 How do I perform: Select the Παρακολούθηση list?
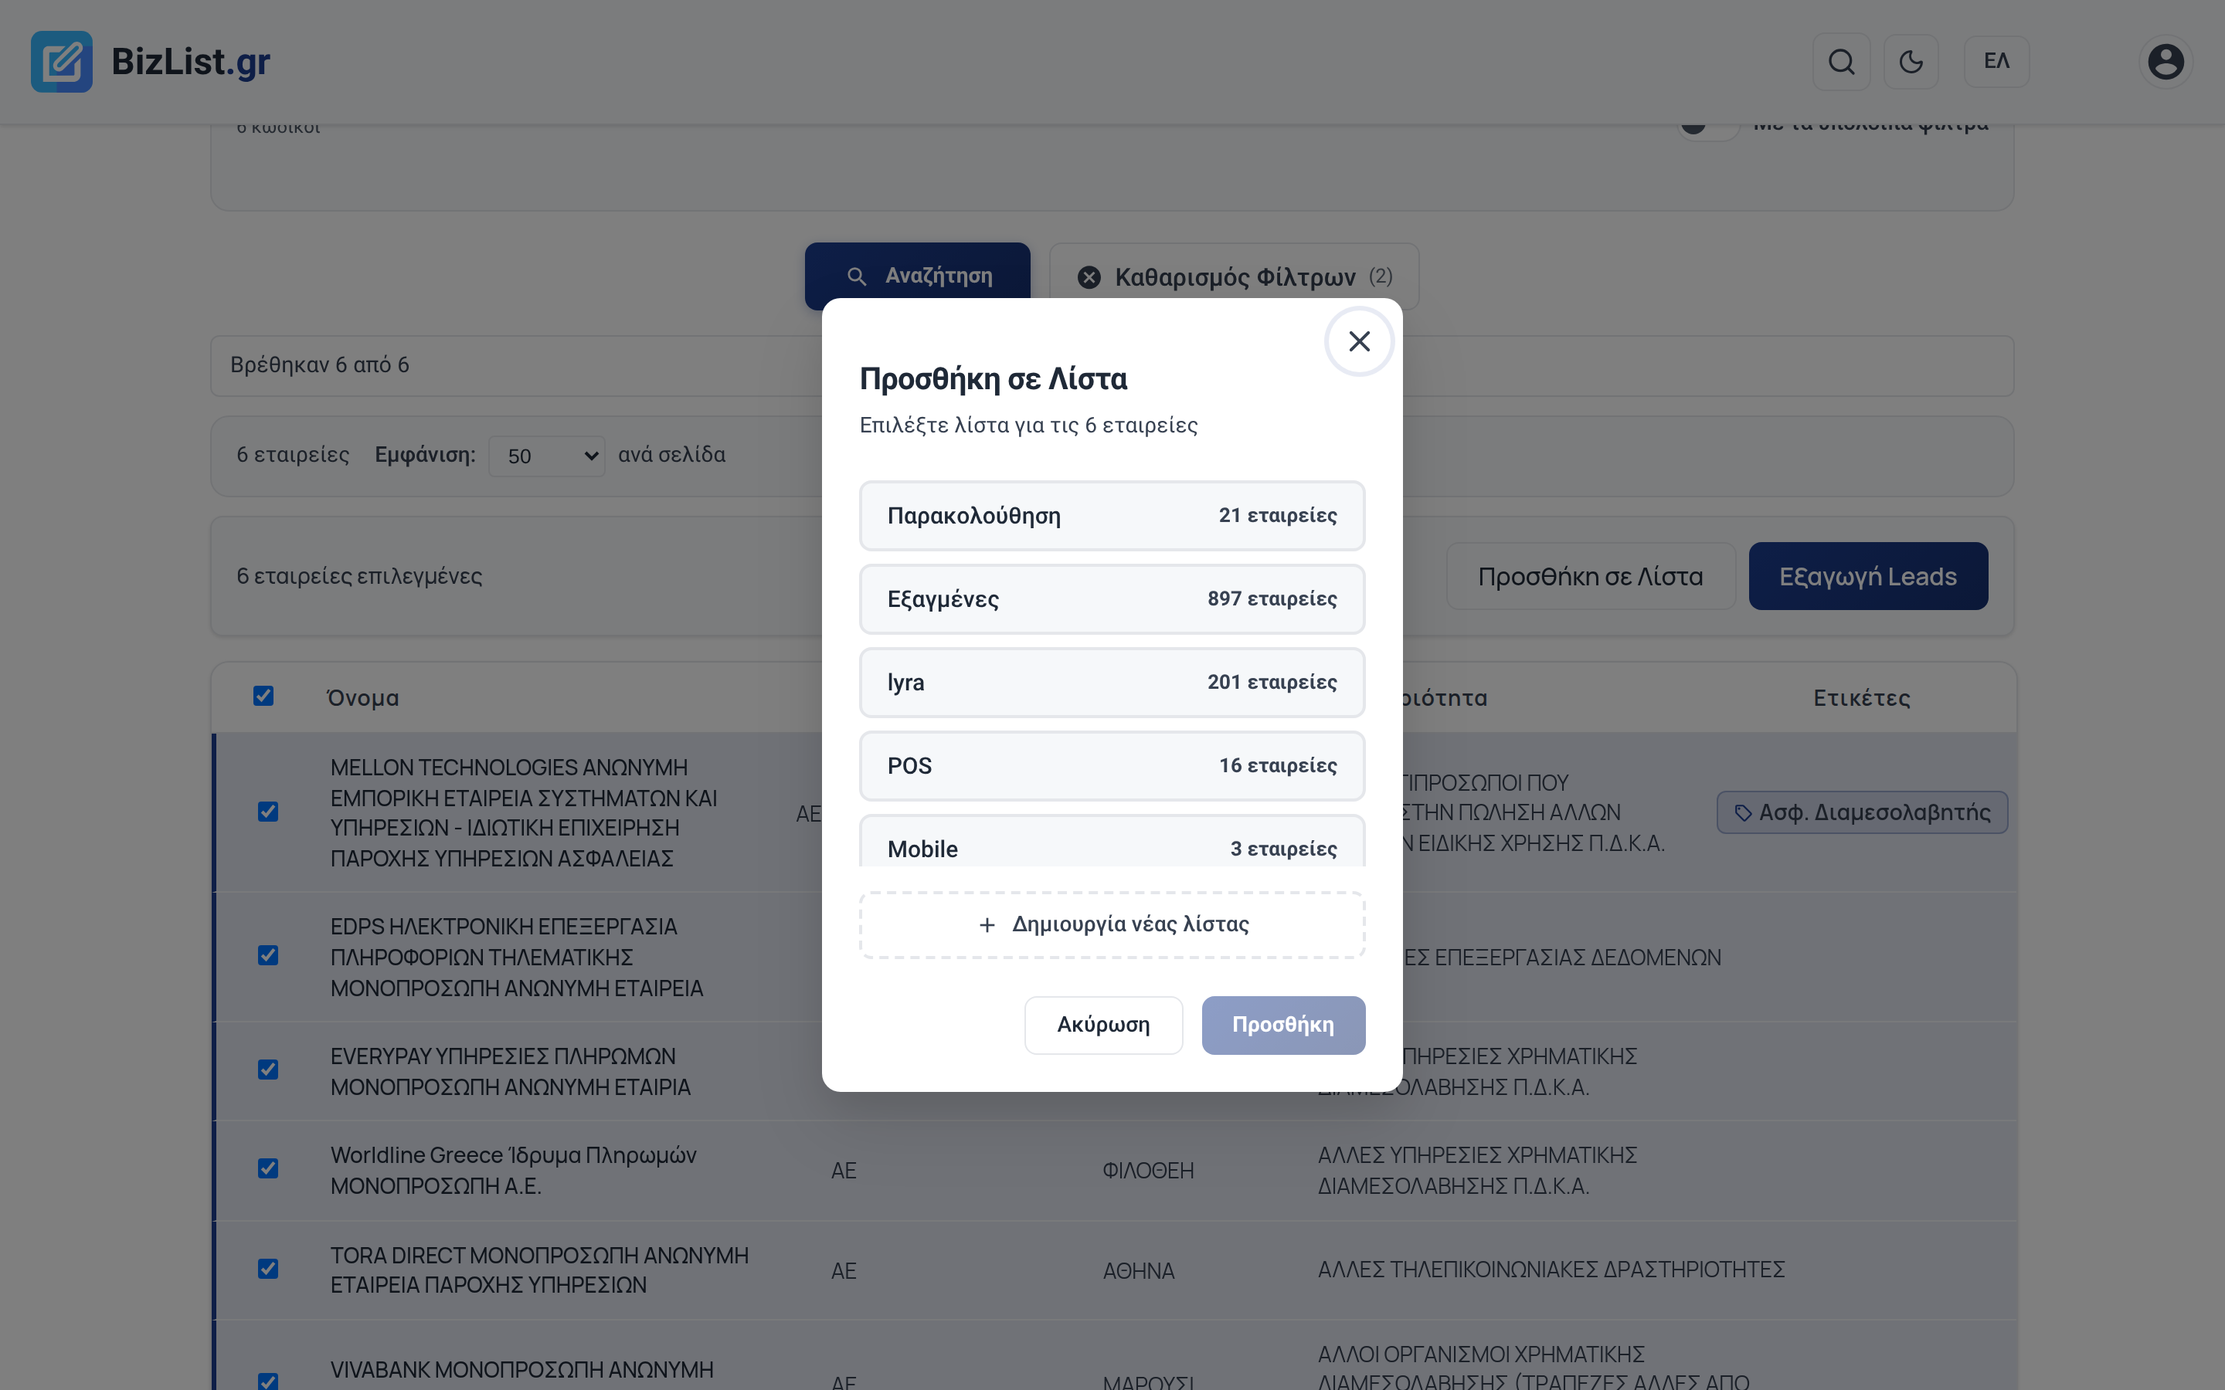tap(1112, 516)
